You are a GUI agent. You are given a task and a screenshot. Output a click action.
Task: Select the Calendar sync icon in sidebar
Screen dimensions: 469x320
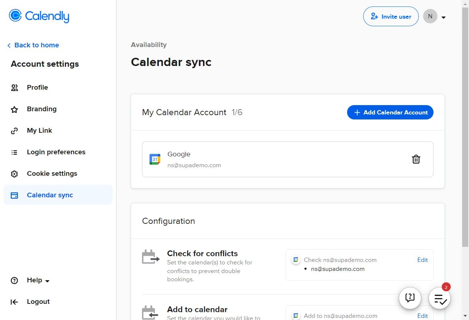[x=14, y=195]
